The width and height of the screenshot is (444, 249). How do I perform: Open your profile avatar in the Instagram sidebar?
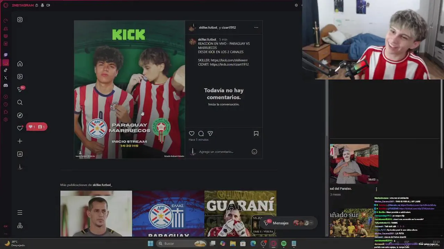20,167
